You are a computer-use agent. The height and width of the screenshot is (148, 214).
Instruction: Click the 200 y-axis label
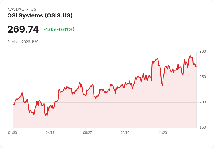203,102
